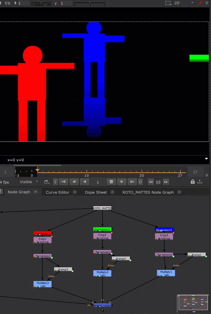Toggle the ROI selection icon in viewer

[168, 3]
